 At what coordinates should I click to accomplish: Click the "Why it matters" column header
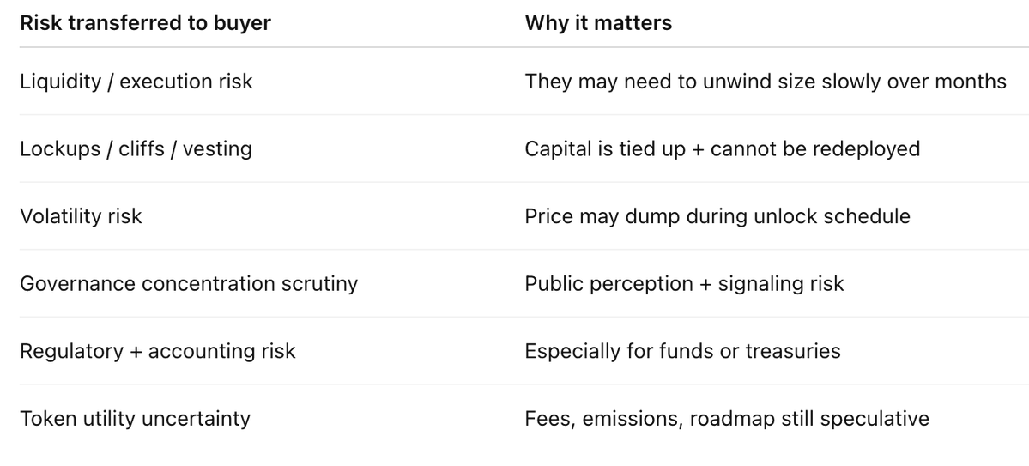click(x=598, y=23)
